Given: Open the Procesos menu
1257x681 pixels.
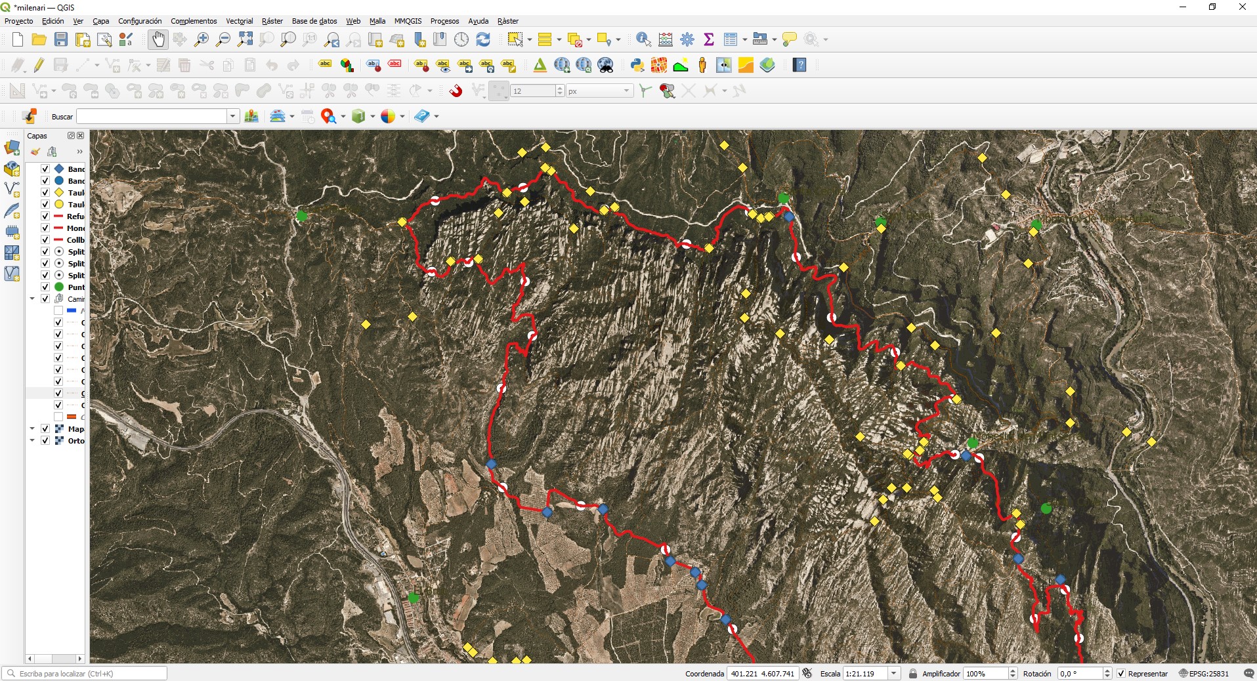Looking at the screenshot, I should [444, 21].
